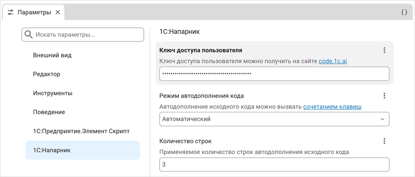Select Поведение settings category
415x177 pixels.
pos(82,112)
